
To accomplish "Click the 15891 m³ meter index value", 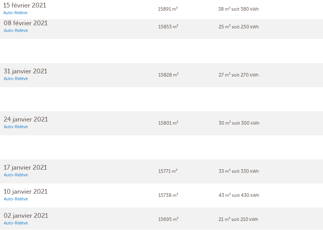I will [x=168, y=9].
